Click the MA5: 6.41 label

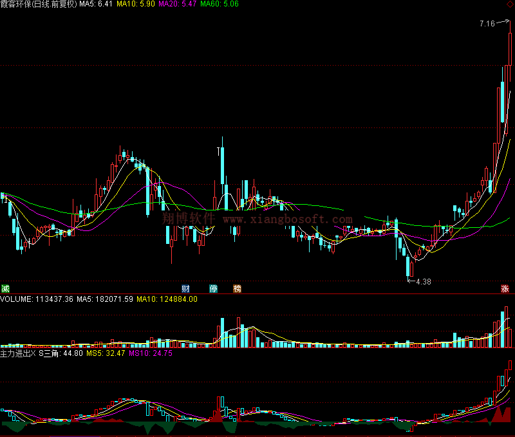point(95,4)
